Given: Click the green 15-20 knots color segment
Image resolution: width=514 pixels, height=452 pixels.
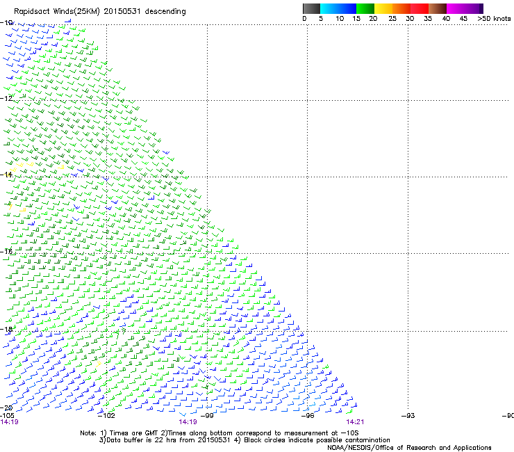Looking at the screenshot, I should [365, 8].
